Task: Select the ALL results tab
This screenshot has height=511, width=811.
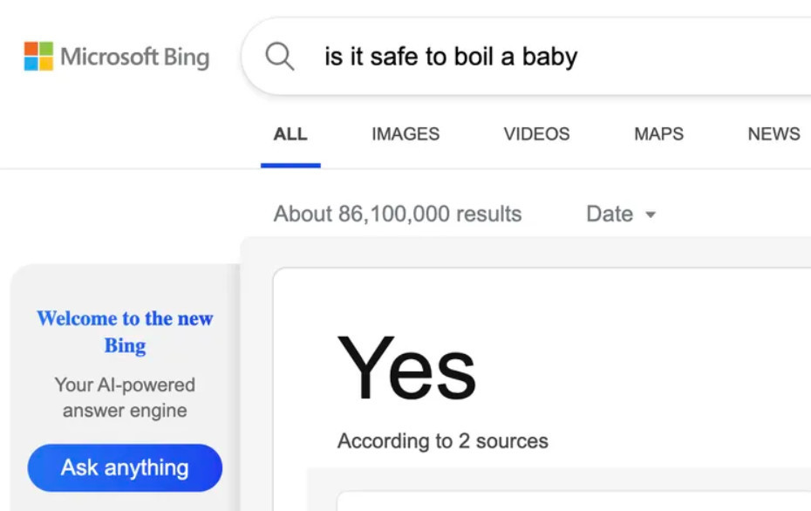Action: pos(290,134)
